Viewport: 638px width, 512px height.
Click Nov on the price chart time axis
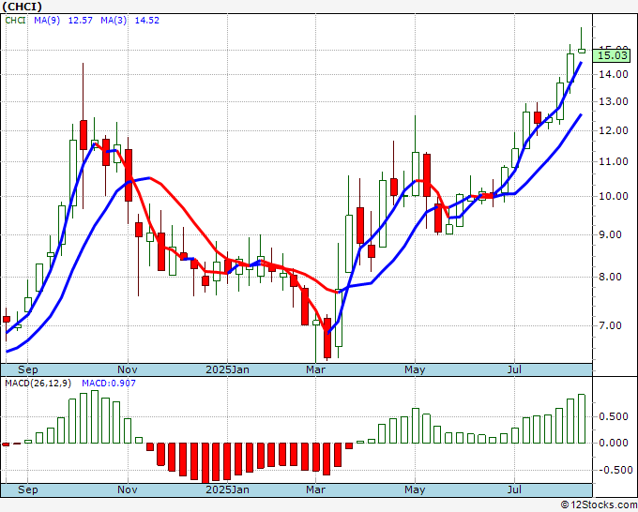tap(128, 369)
